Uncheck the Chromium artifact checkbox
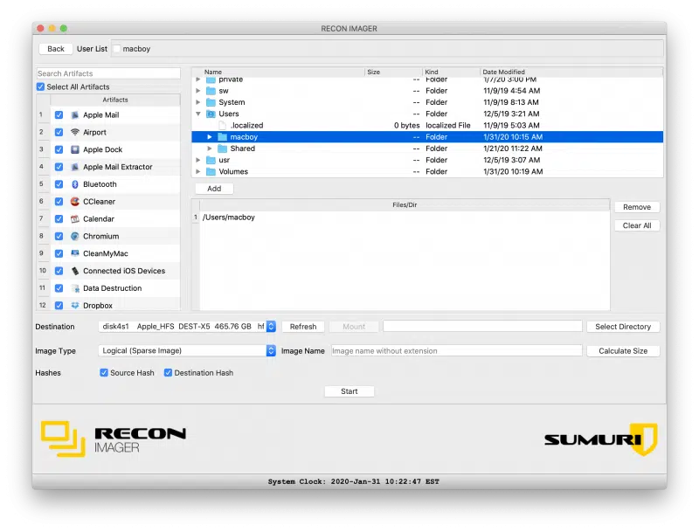The image size is (699, 532). click(x=59, y=236)
